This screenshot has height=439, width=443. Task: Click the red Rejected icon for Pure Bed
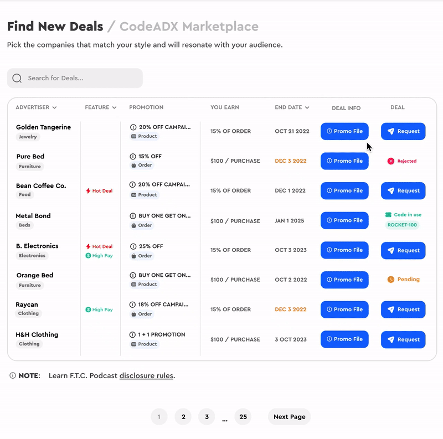coord(391,161)
